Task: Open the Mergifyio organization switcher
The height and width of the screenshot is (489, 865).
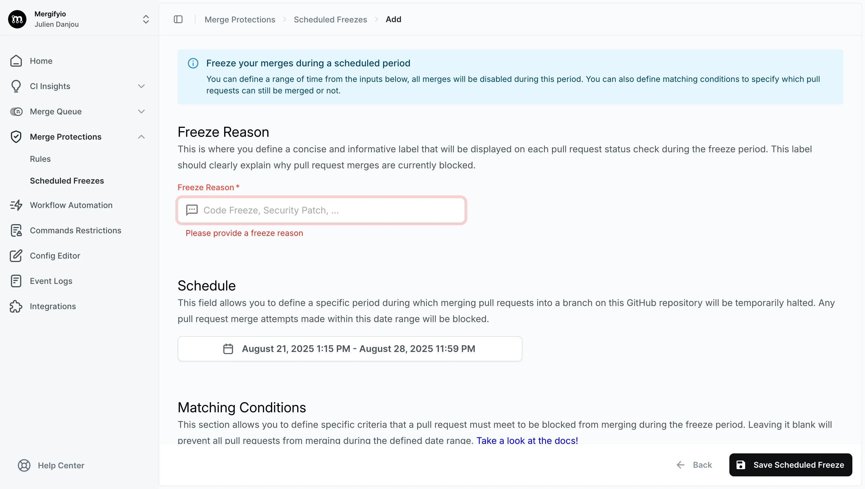Action: pyautogui.click(x=145, y=19)
